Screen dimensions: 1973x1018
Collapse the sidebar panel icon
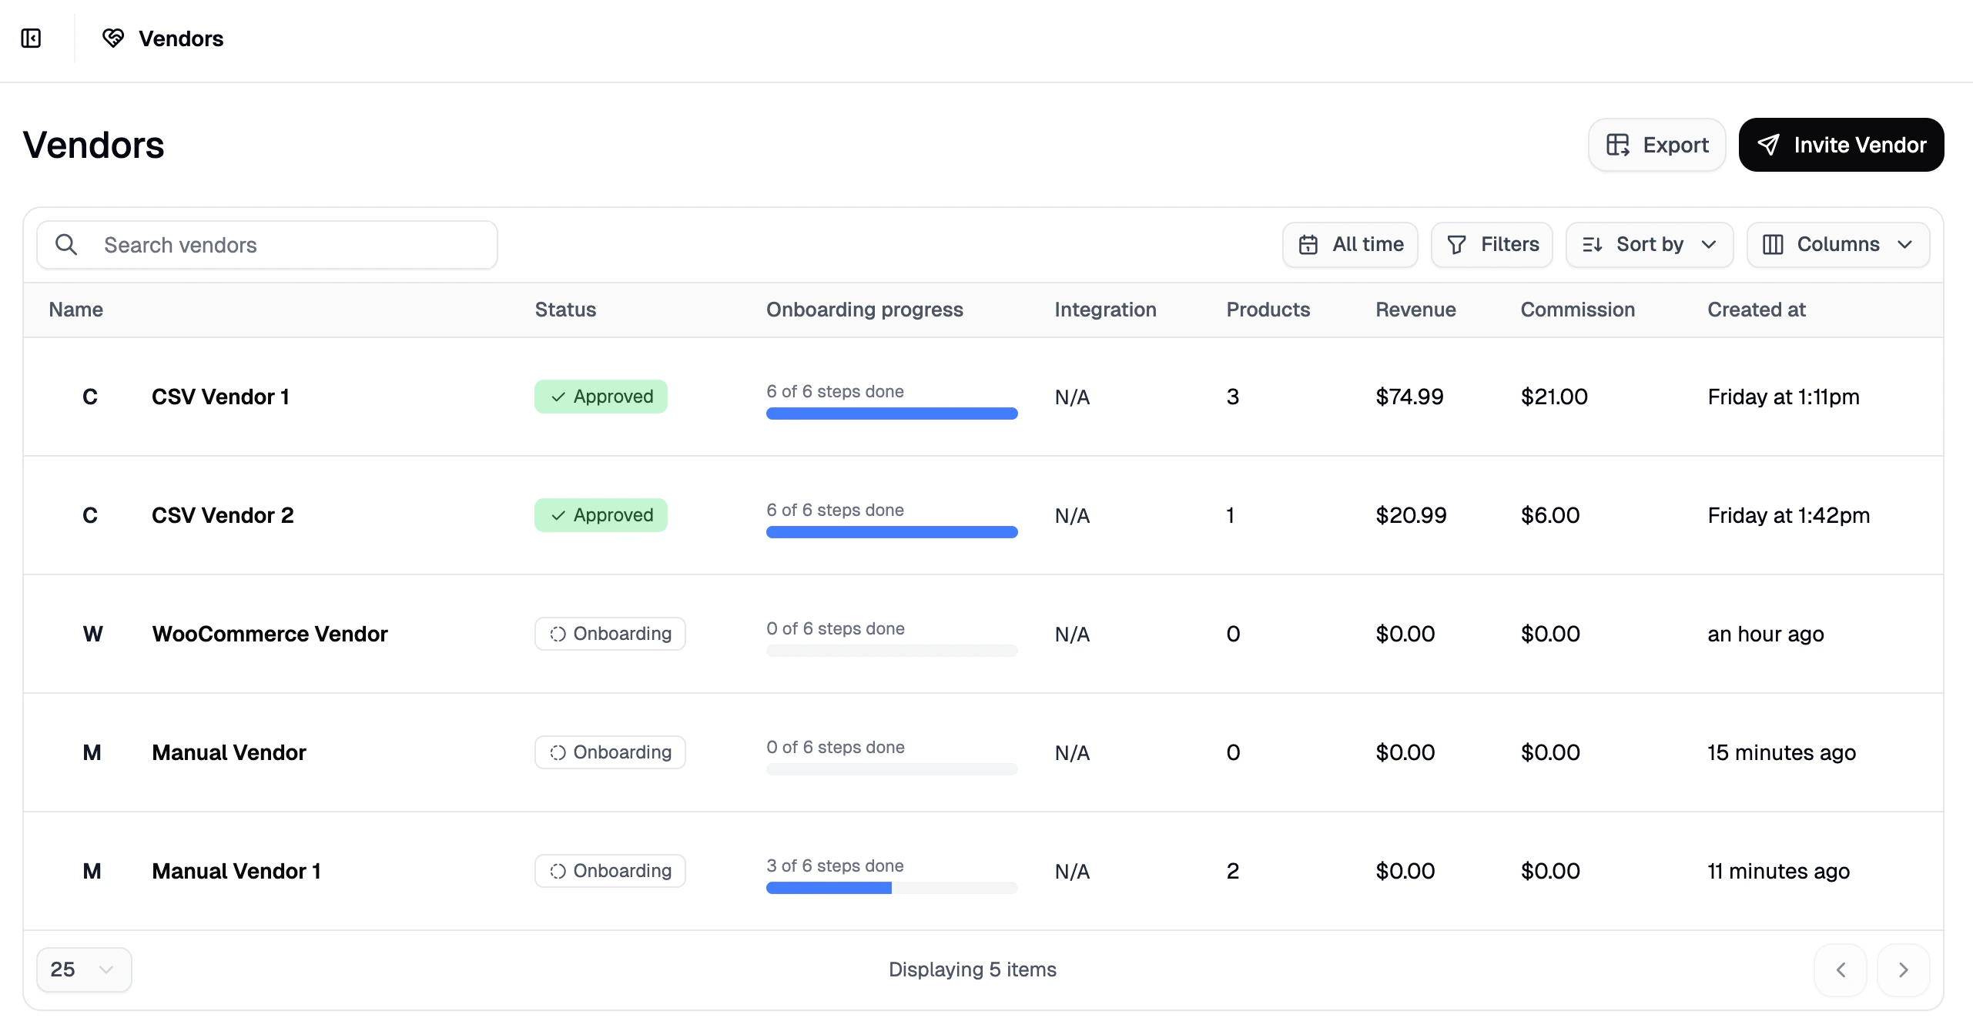[31, 38]
